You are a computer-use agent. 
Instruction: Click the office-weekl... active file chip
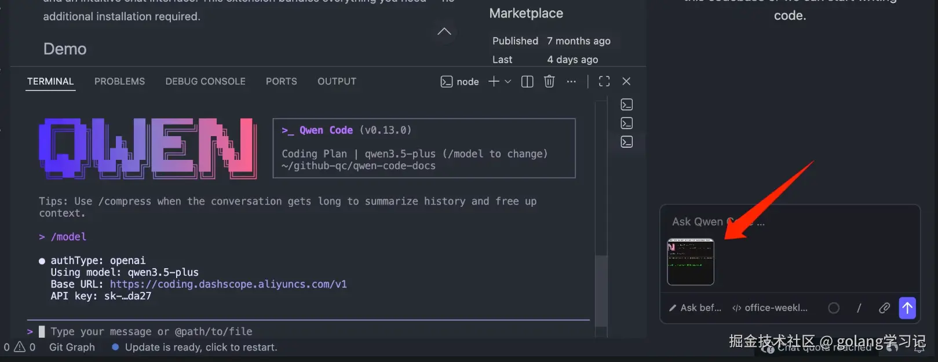[770, 308]
